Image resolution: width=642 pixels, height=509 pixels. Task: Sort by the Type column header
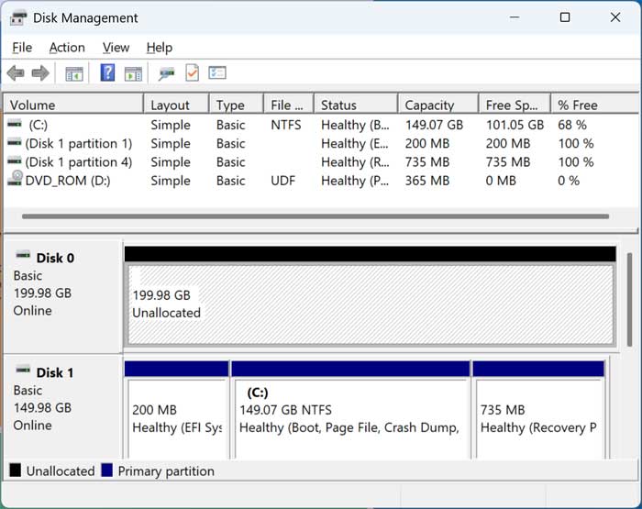click(237, 105)
